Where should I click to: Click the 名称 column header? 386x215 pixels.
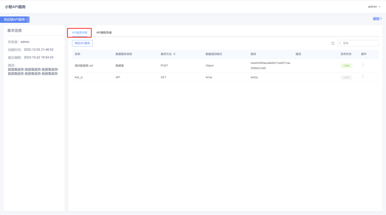(78, 54)
